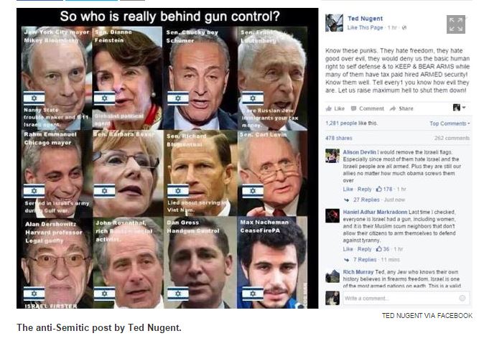
Task: Click Like This Page link
Action: click(x=365, y=27)
